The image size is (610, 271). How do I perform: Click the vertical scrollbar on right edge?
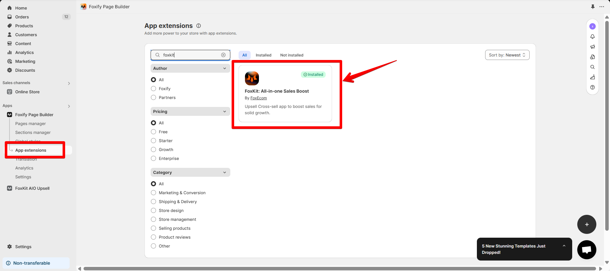point(607,125)
